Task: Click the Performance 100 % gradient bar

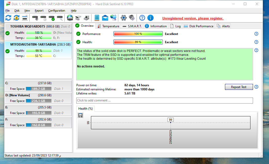Action: (x=138, y=34)
